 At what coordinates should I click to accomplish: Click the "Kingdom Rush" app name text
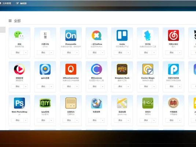(122, 78)
